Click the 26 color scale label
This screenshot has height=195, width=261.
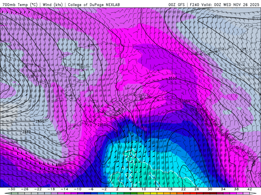197,189
